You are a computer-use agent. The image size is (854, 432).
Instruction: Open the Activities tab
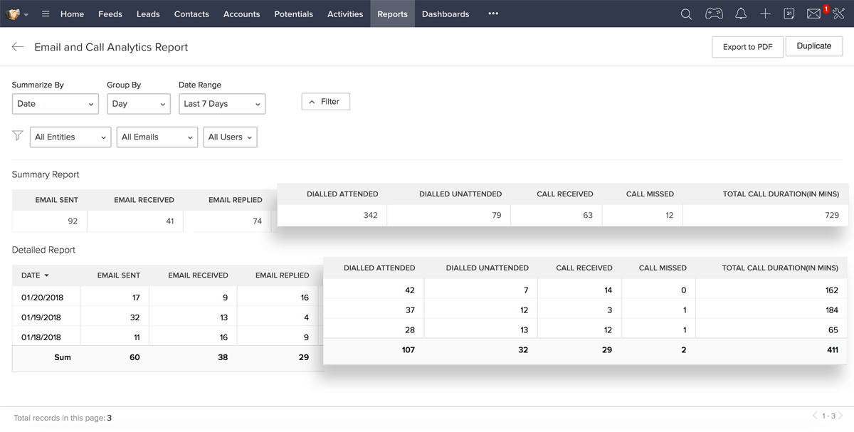(x=345, y=14)
